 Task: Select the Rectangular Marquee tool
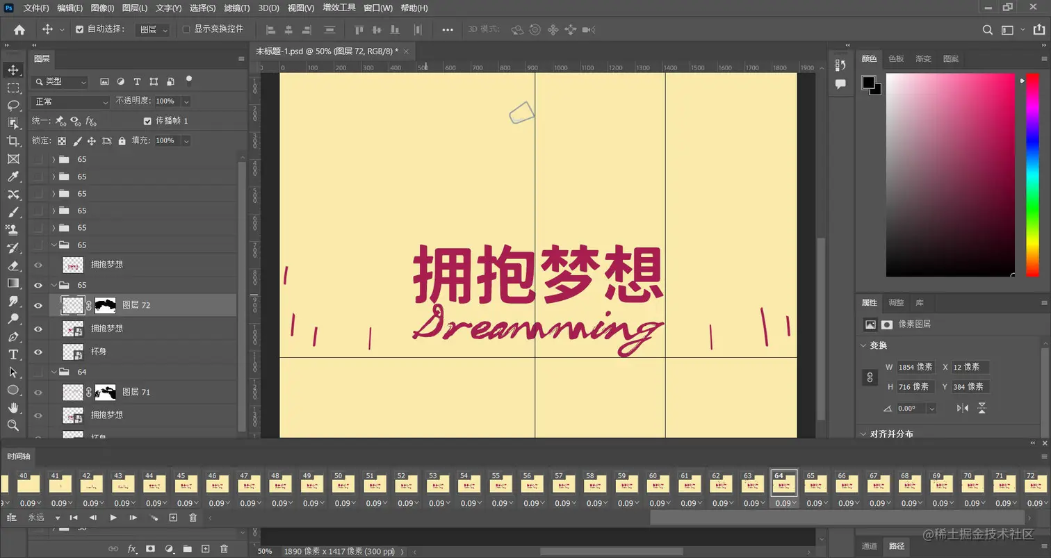(x=13, y=88)
